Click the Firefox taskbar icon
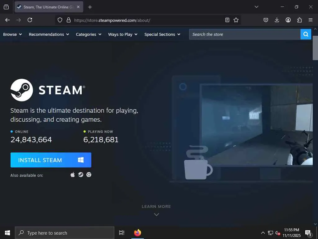Image resolution: width=318 pixels, height=239 pixels. point(138,233)
